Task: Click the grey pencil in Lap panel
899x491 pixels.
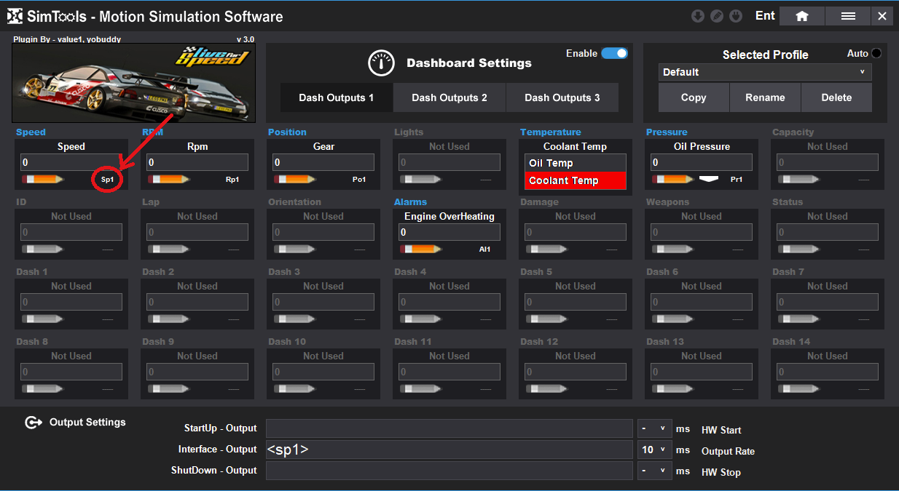Action: [169, 249]
